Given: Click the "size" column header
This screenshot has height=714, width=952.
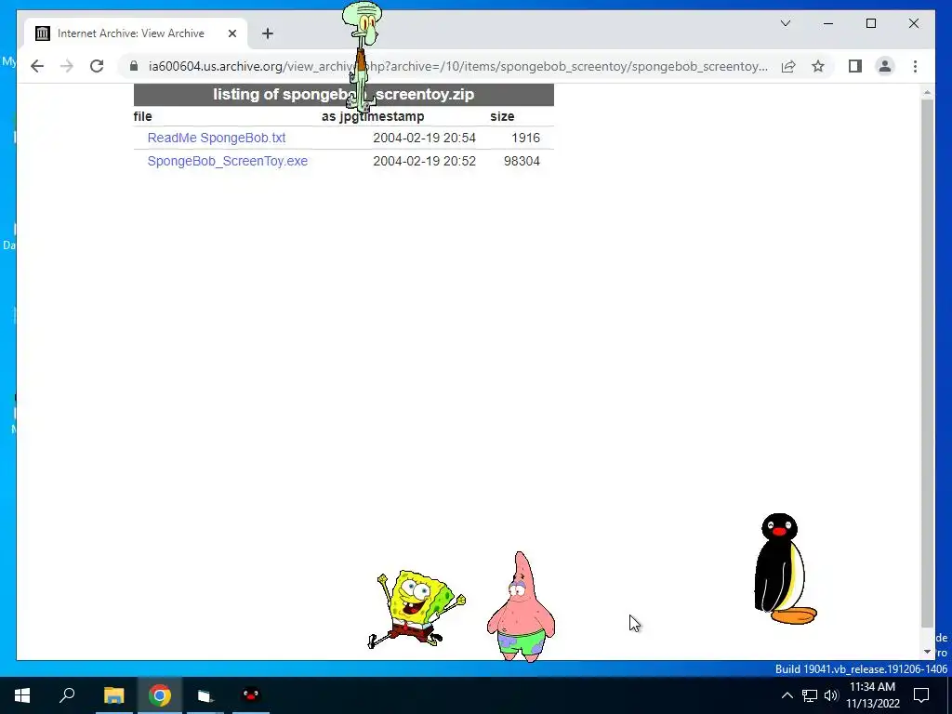Looking at the screenshot, I should (502, 116).
